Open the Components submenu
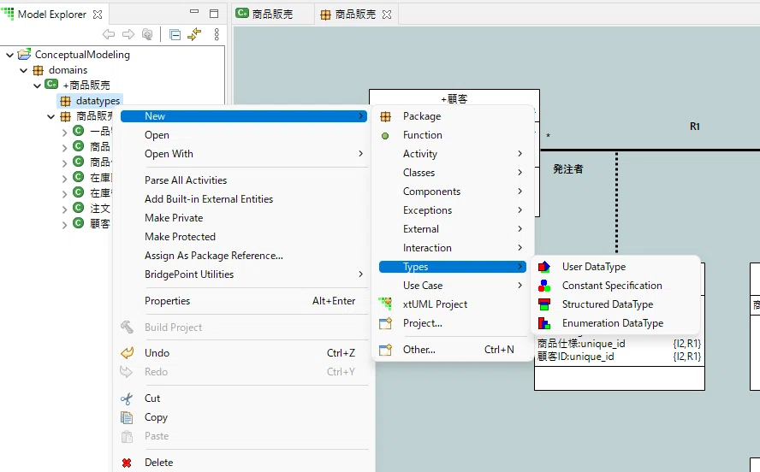Viewport: 760px width, 472px height. tap(452, 192)
